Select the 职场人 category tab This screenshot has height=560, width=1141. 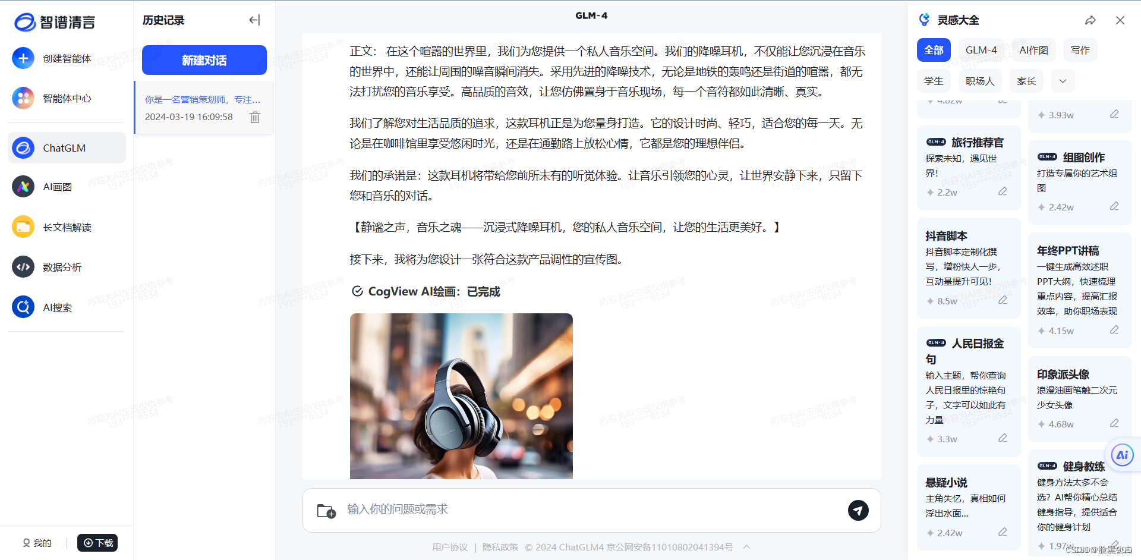click(x=980, y=81)
